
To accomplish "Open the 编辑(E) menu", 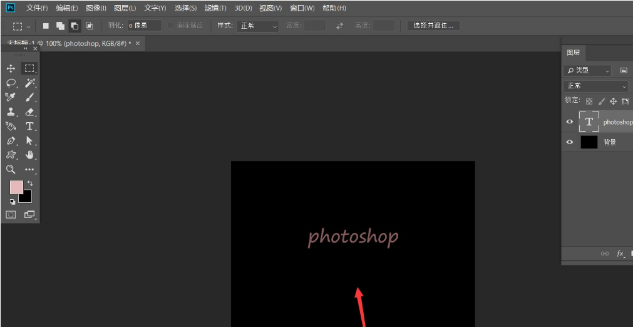I will (x=66, y=8).
